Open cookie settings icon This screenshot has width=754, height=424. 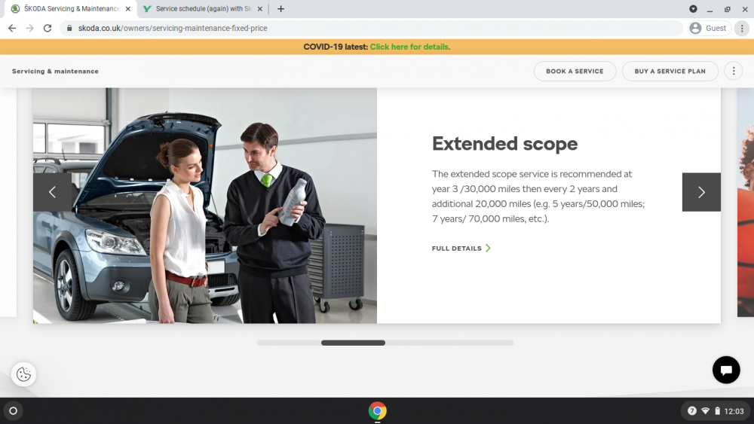23,374
